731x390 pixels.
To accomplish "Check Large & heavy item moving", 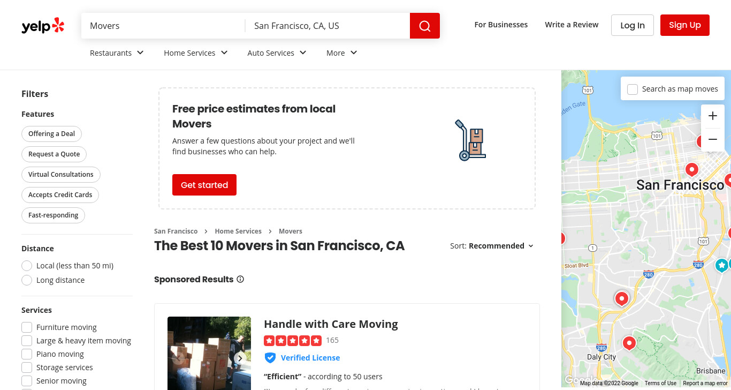I will pyautogui.click(x=27, y=341).
